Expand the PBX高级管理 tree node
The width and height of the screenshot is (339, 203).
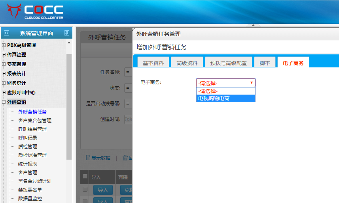(4, 45)
